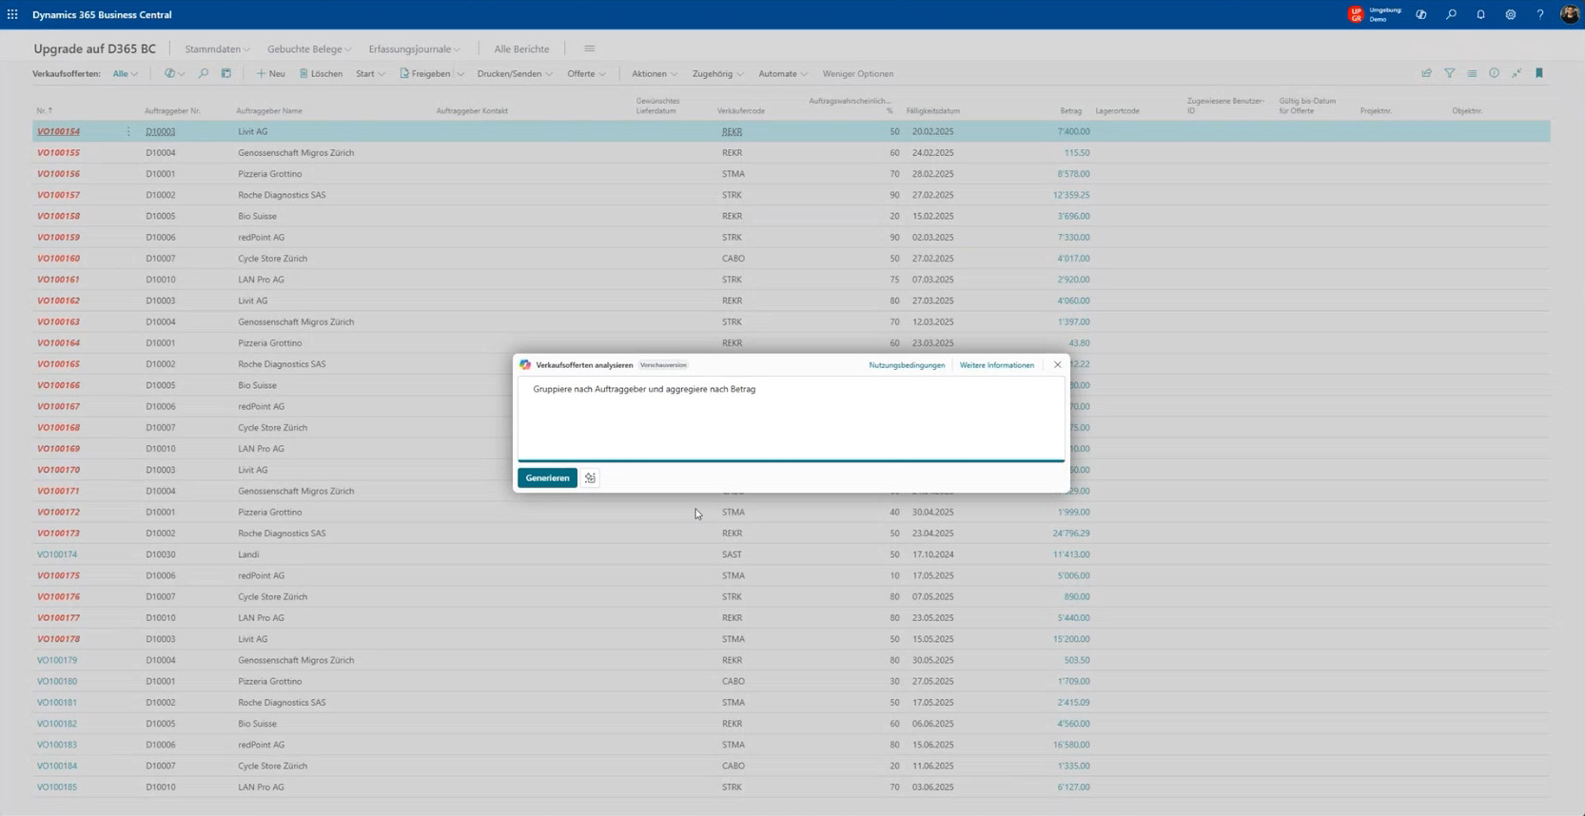Click the Copilot prompt text field
The width and height of the screenshot is (1585, 816).
tap(790, 418)
